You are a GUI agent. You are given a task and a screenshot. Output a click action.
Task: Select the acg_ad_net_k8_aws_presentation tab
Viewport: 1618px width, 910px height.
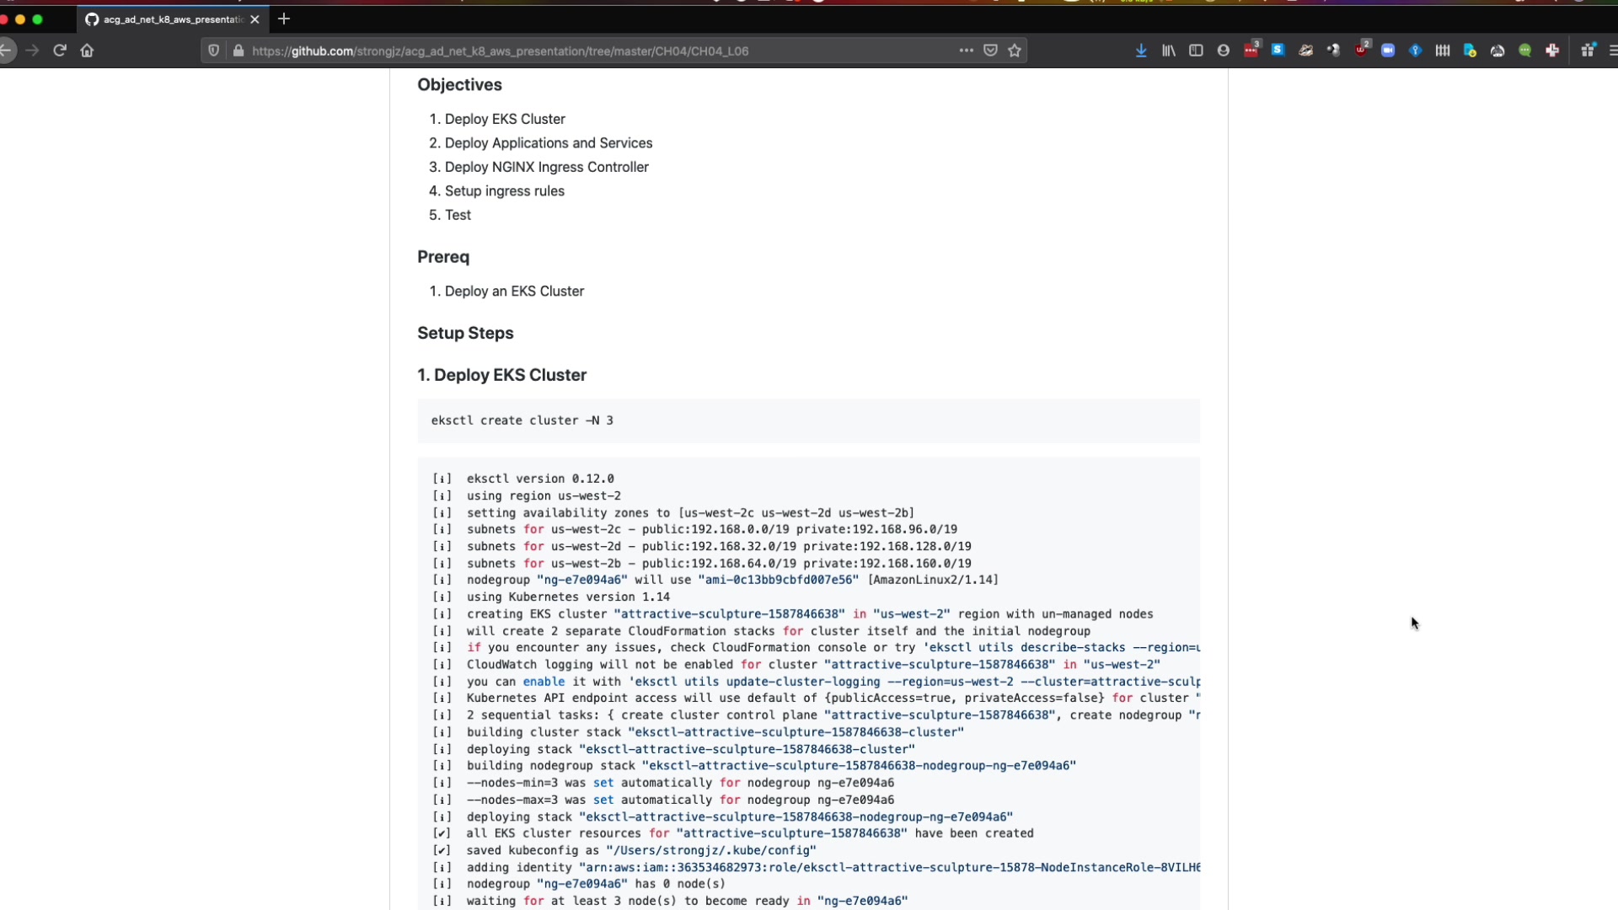[169, 19]
